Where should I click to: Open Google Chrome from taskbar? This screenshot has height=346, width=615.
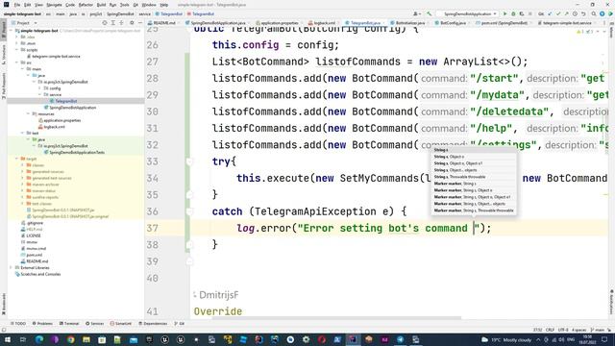point(70,339)
